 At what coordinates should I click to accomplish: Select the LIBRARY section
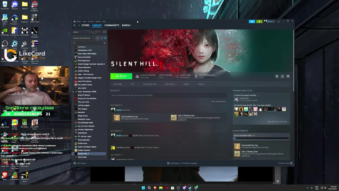(97, 25)
